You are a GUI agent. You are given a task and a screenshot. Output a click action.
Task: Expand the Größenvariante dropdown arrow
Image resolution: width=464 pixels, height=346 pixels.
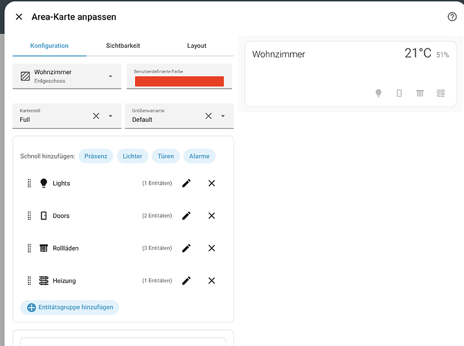click(x=223, y=116)
